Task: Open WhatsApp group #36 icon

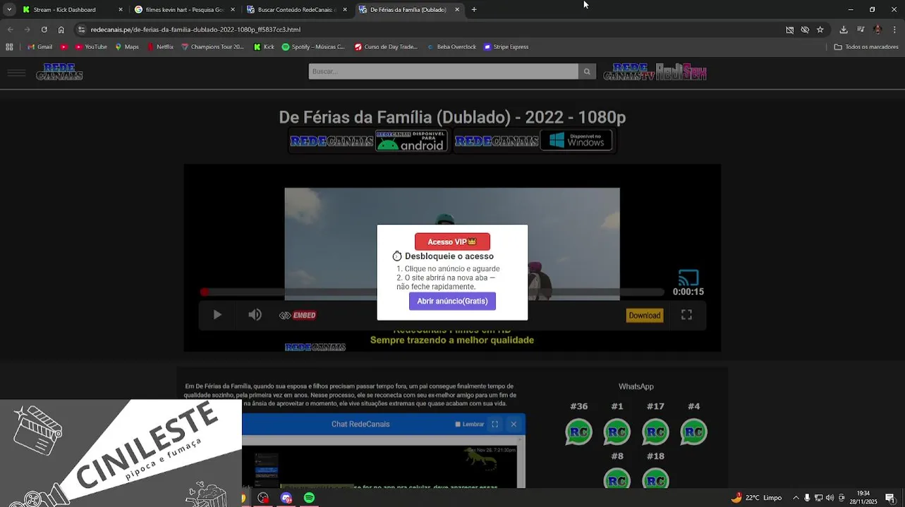Action: point(578,432)
